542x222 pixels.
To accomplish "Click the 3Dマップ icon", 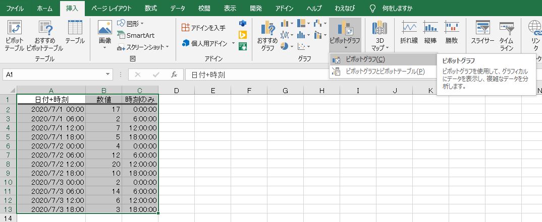I will pos(380,28).
